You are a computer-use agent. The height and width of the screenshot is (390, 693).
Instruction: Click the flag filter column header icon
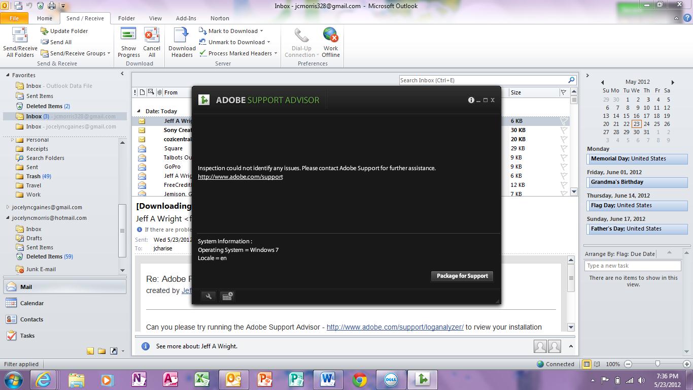point(563,92)
